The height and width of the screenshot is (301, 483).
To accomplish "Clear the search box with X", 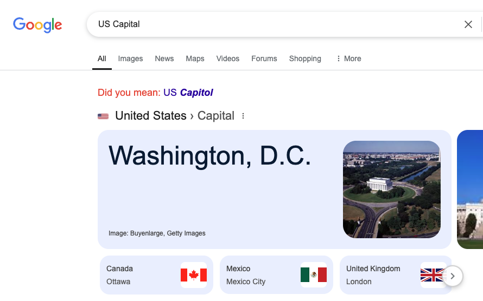I will click(x=468, y=24).
